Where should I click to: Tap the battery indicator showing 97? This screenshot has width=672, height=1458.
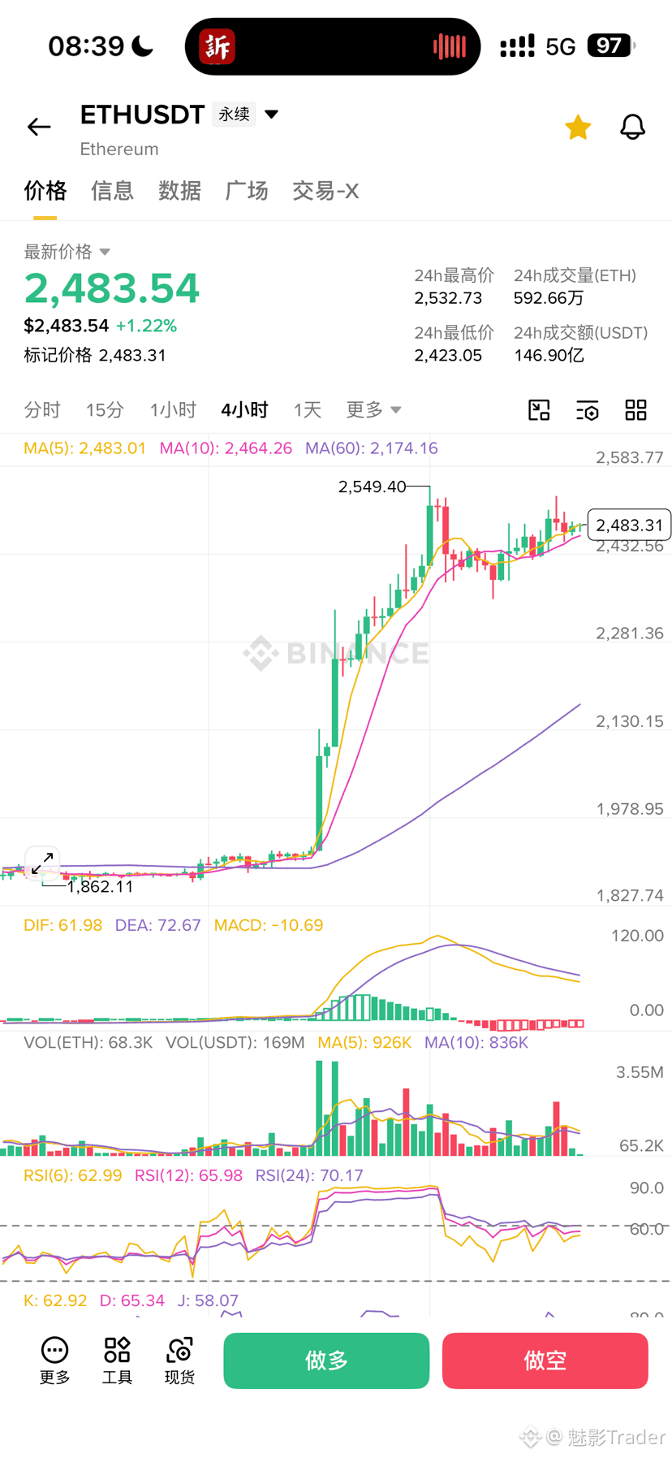(611, 45)
